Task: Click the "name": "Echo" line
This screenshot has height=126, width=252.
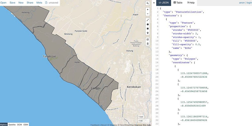Action: (182, 48)
